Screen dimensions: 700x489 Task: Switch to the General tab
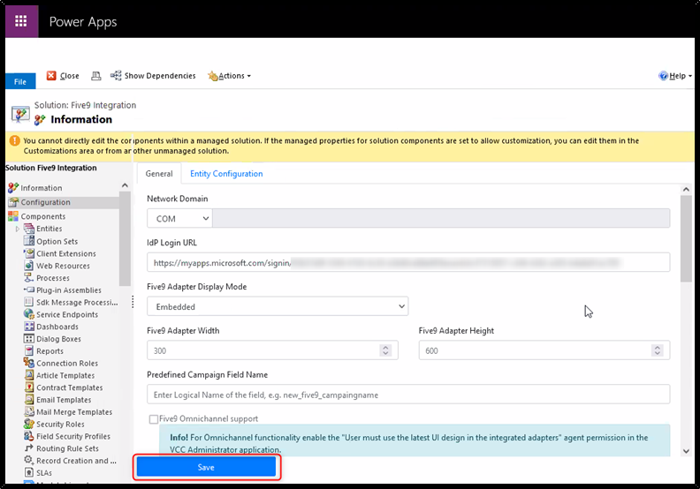[x=159, y=173]
